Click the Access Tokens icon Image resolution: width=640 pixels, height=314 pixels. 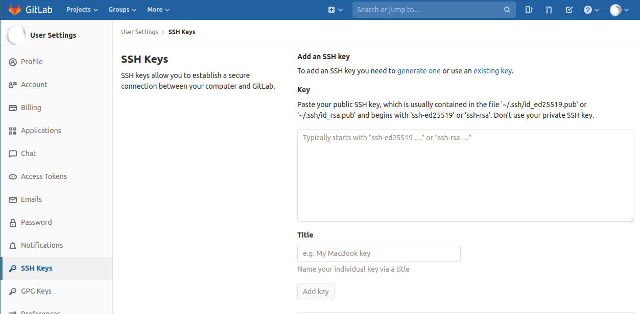(13, 176)
